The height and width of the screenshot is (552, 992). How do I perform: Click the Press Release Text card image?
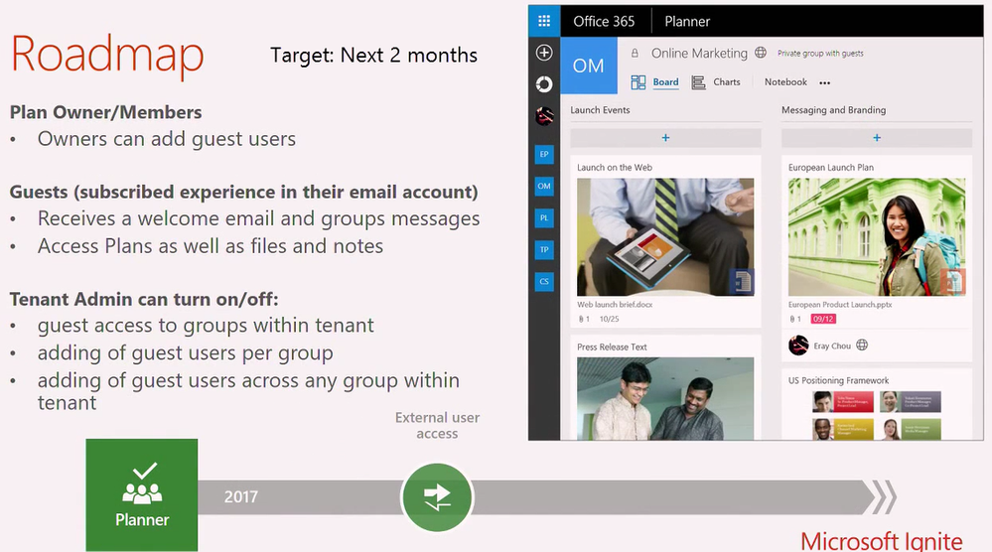pyautogui.click(x=665, y=399)
